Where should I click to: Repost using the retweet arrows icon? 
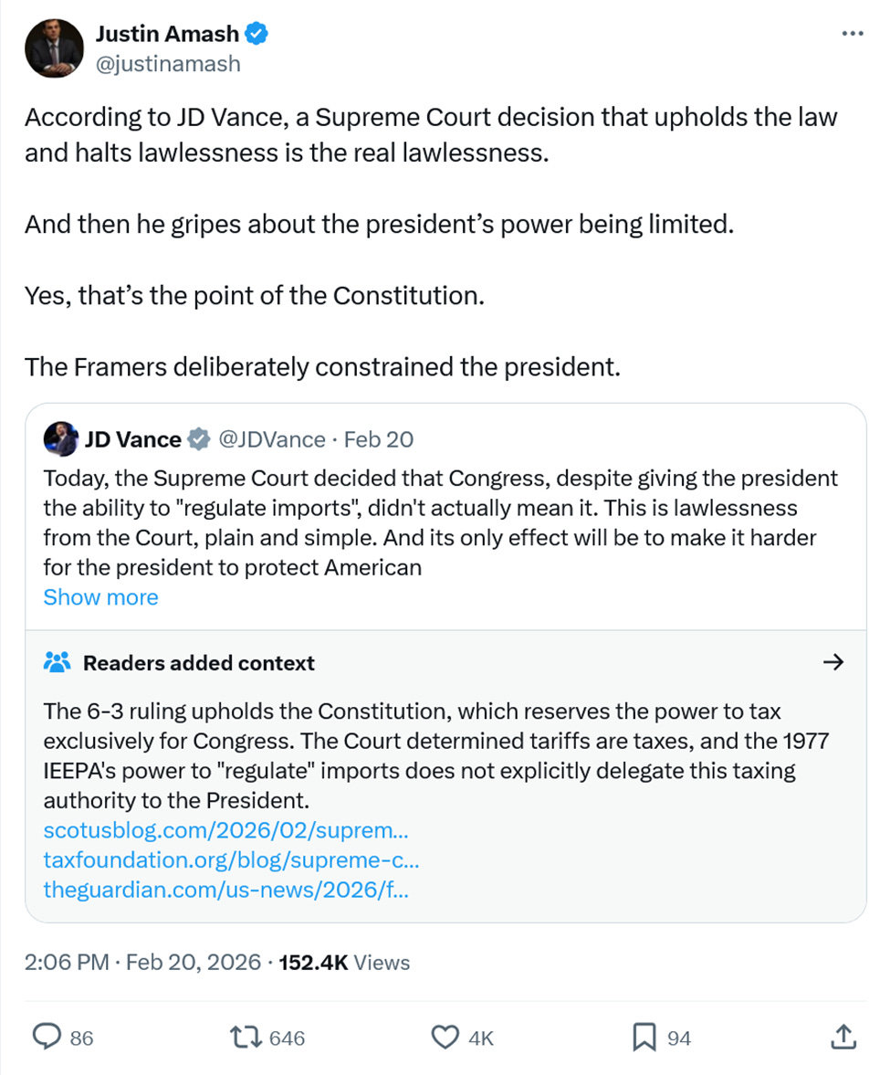[246, 1037]
